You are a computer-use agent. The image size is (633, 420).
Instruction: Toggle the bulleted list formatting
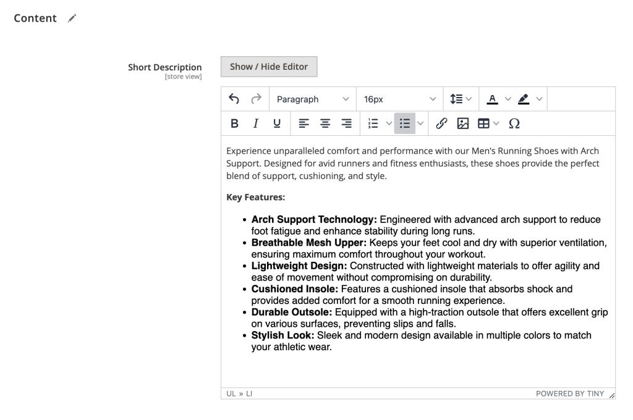tap(405, 123)
